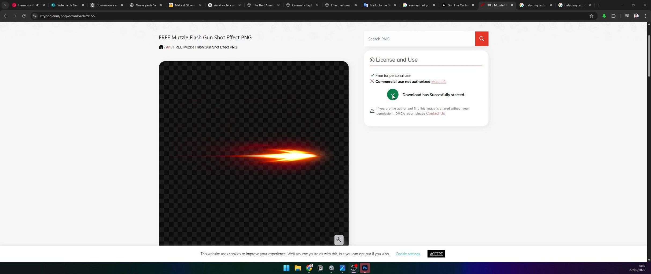
Task: Open the 'Contact Us' DMCA link
Action: pos(435,113)
